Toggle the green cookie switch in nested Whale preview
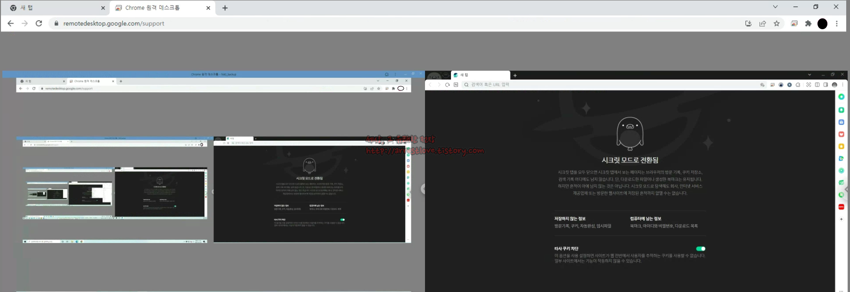 click(343, 219)
